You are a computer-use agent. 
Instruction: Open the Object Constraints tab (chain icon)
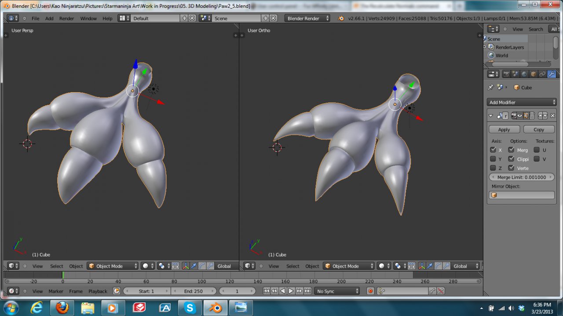click(542, 74)
